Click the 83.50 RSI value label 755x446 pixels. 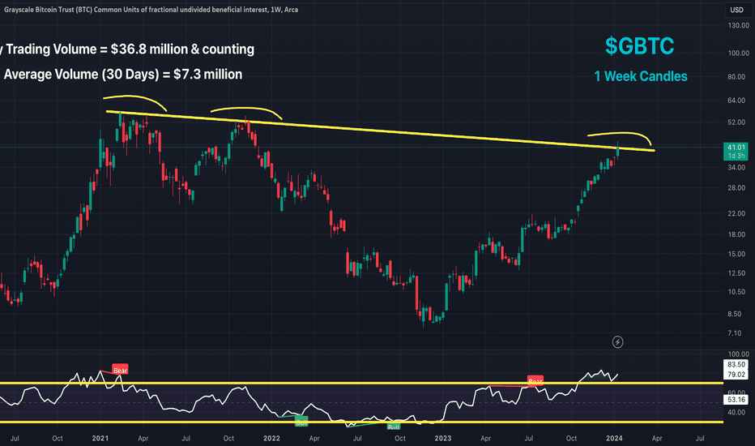736,365
